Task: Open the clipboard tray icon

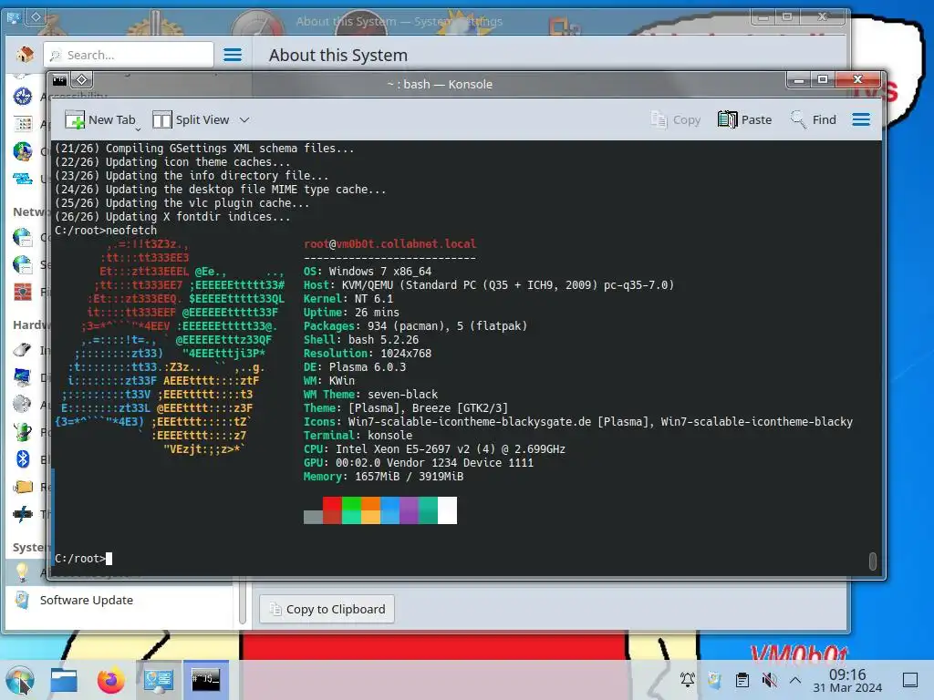Action: click(742, 680)
